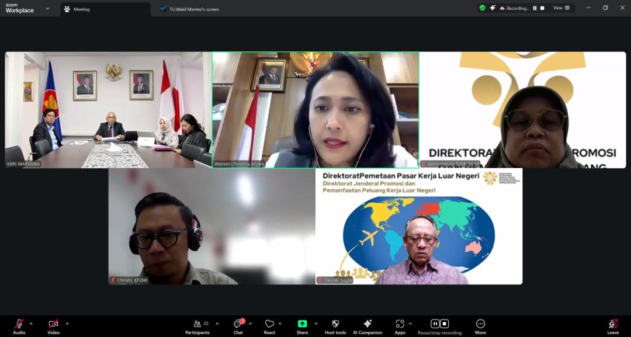Open the Participants panel
Screen dimensions: 631x337
pos(197,325)
